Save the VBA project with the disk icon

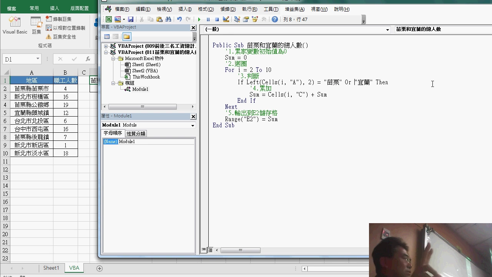point(131,19)
